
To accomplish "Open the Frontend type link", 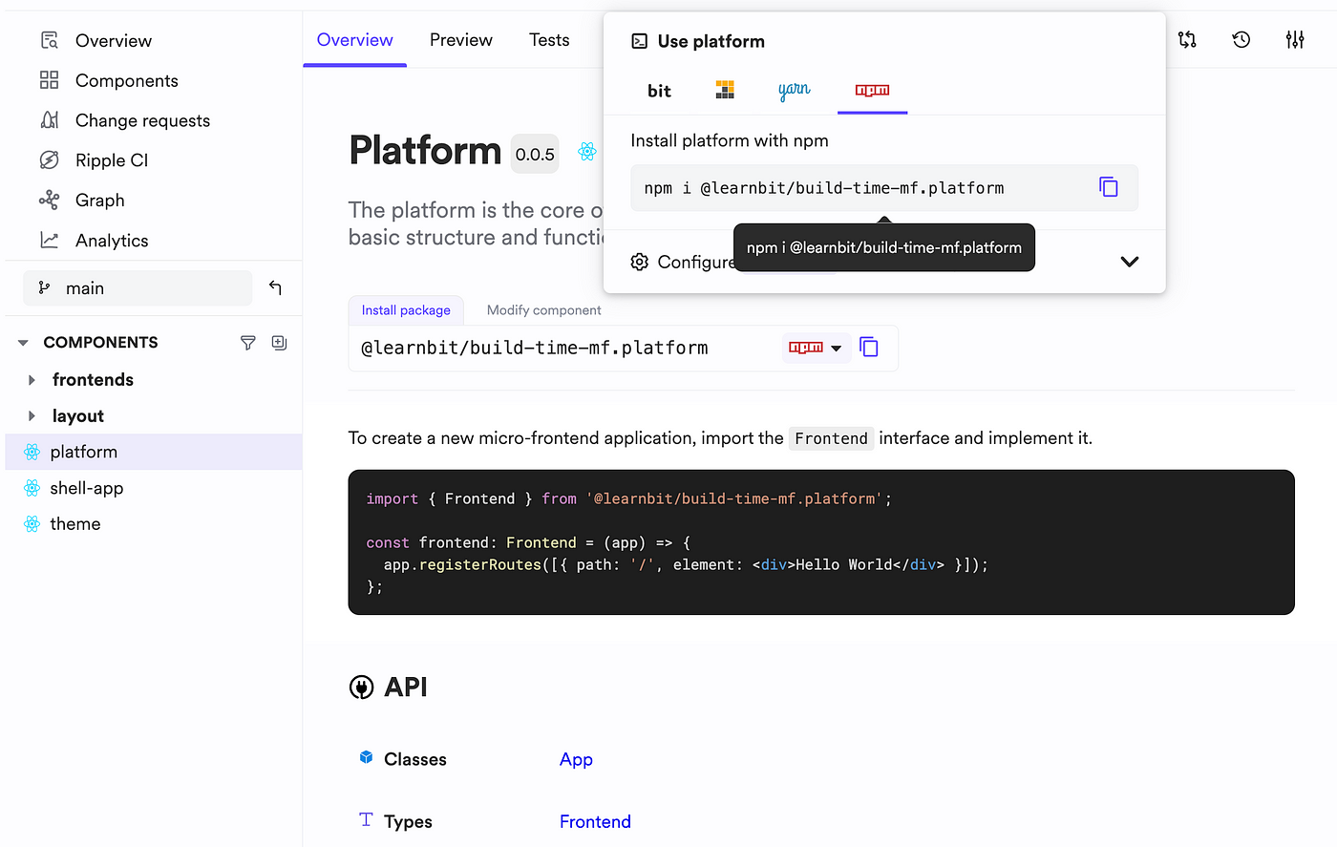I will [595, 821].
